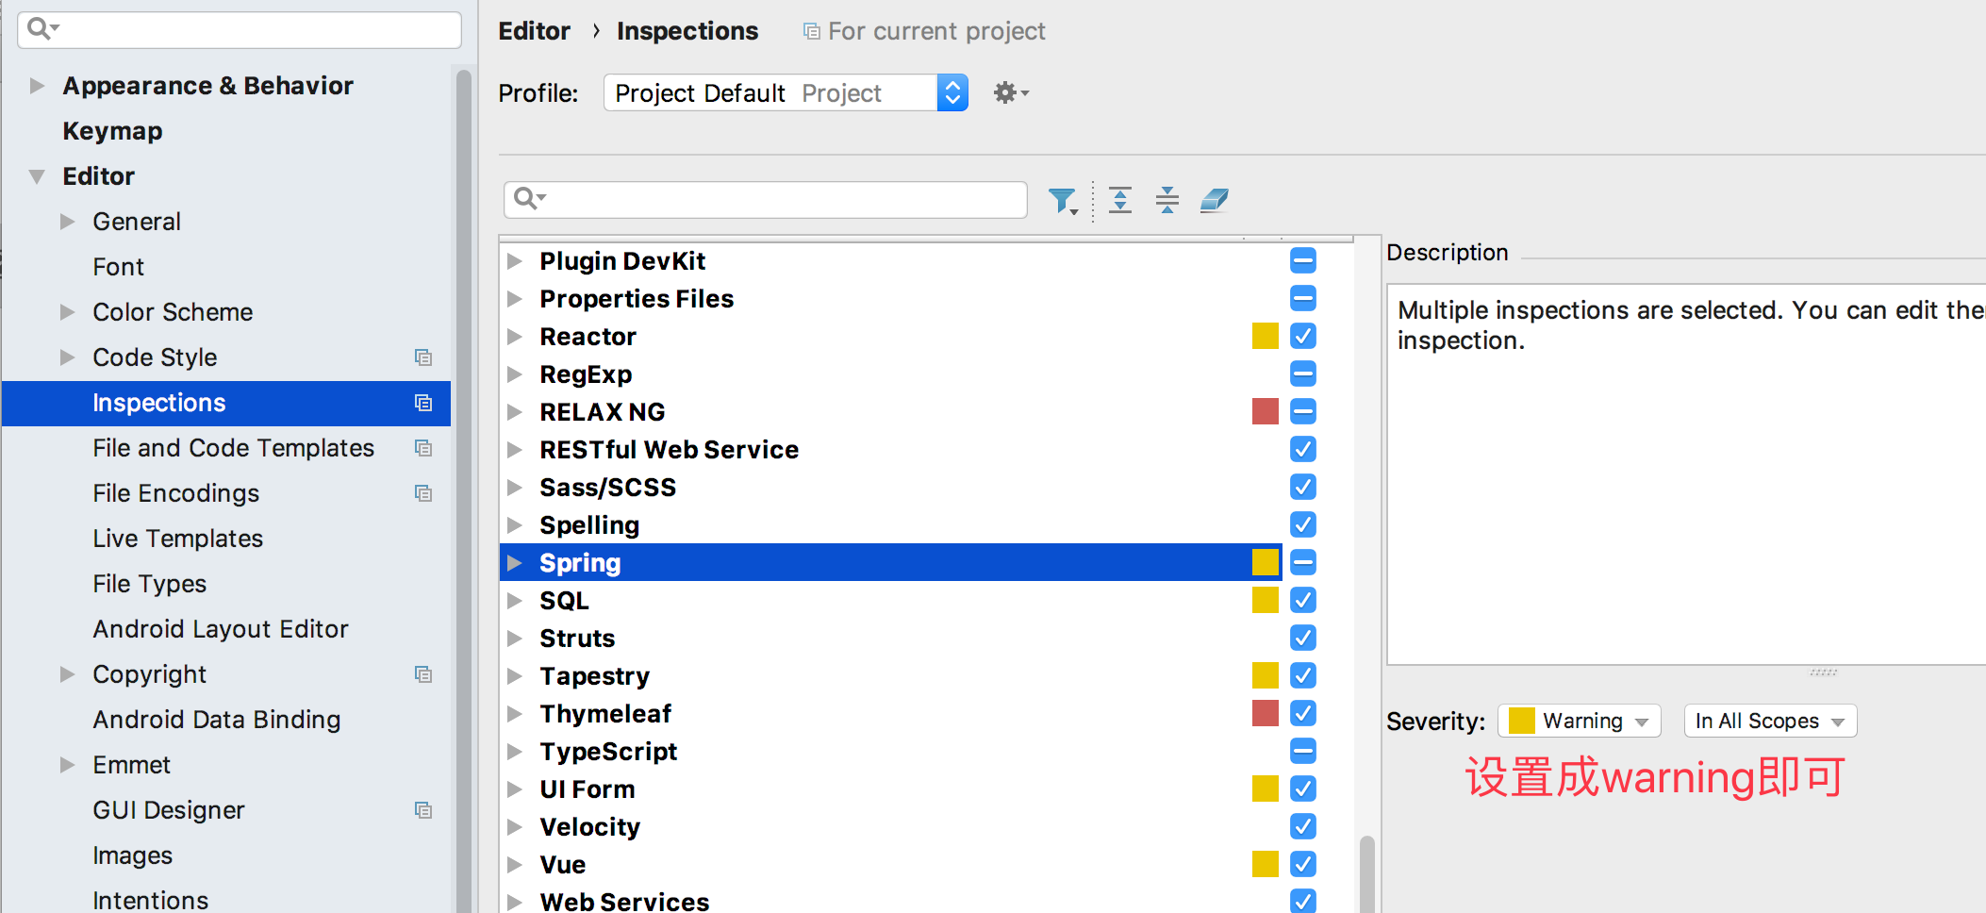
Task: Click the red severity swatch for Thymeleaf
Action: tap(1266, 713)
